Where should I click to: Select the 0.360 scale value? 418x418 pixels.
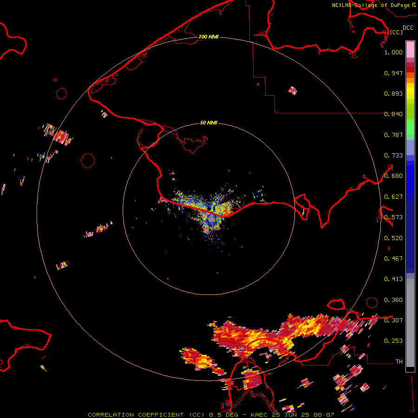393,300
